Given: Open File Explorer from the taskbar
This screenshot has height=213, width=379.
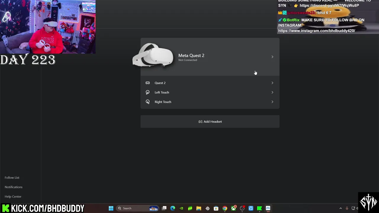Looking at the screenshot, I should (x=199, y=208).
